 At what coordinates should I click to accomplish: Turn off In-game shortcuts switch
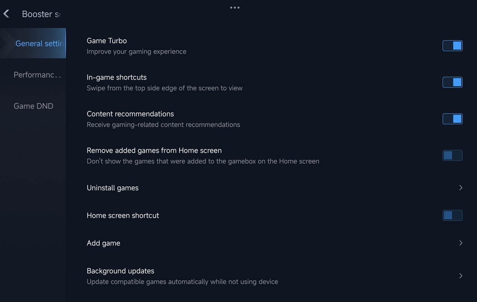click(452, 82)
